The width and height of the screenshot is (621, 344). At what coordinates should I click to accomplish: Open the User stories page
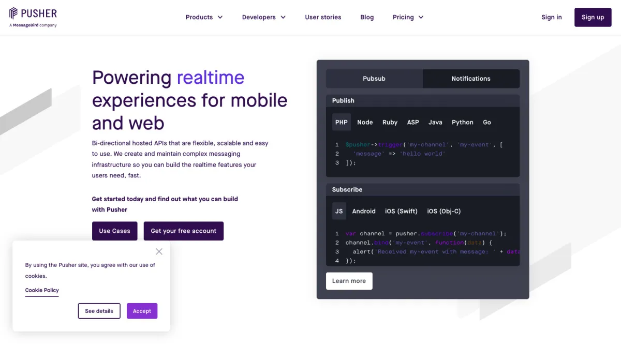pyautogui.click(x=323, y=17)
